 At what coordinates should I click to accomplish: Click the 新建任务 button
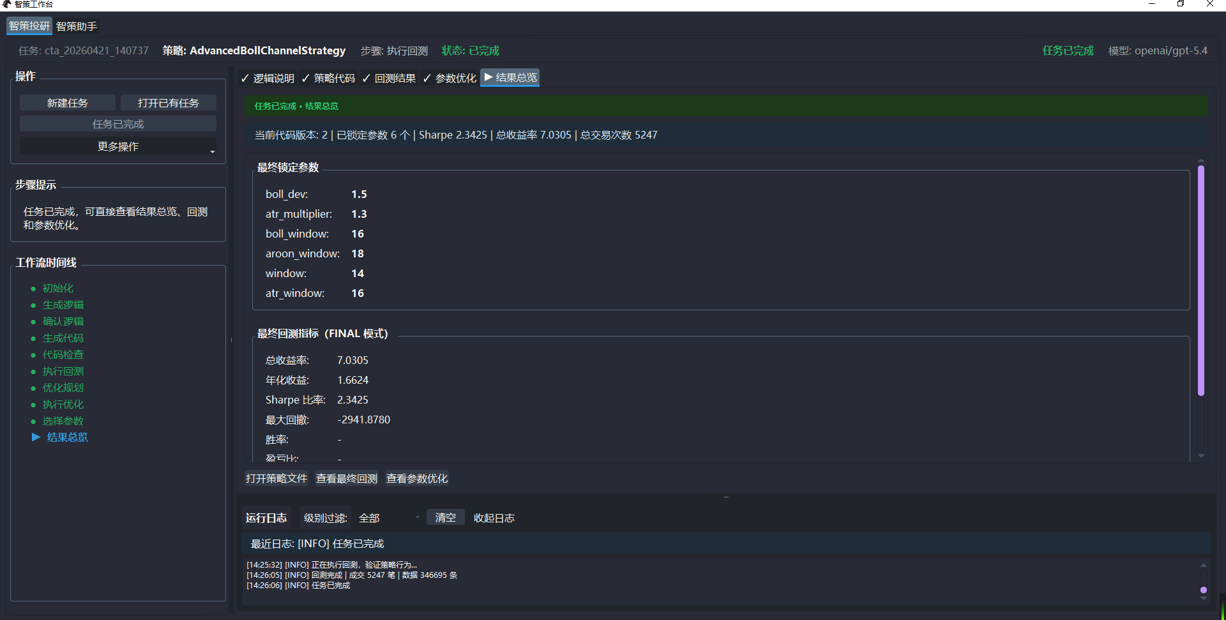pos(68,103)
